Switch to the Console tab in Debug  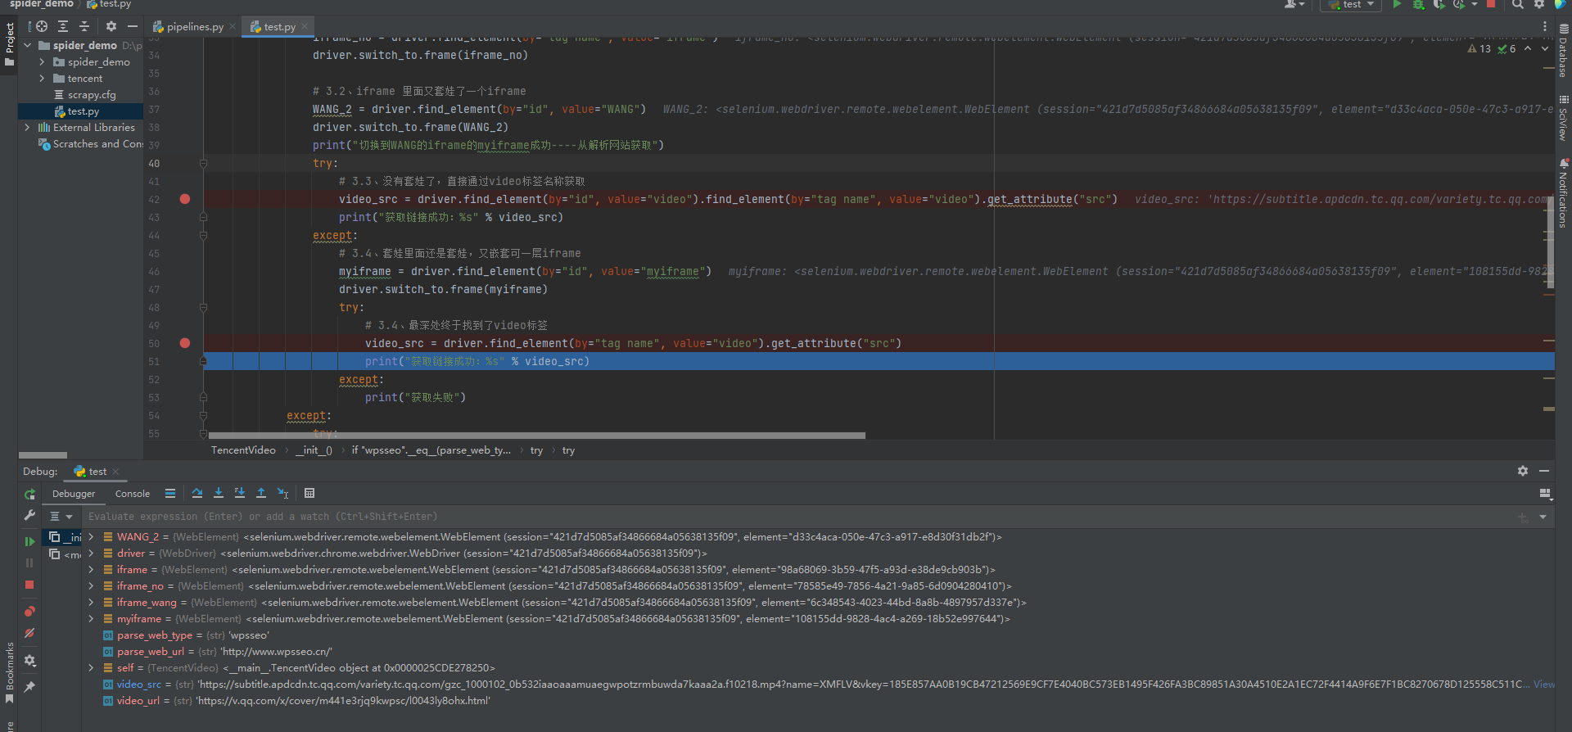point(133,494)
